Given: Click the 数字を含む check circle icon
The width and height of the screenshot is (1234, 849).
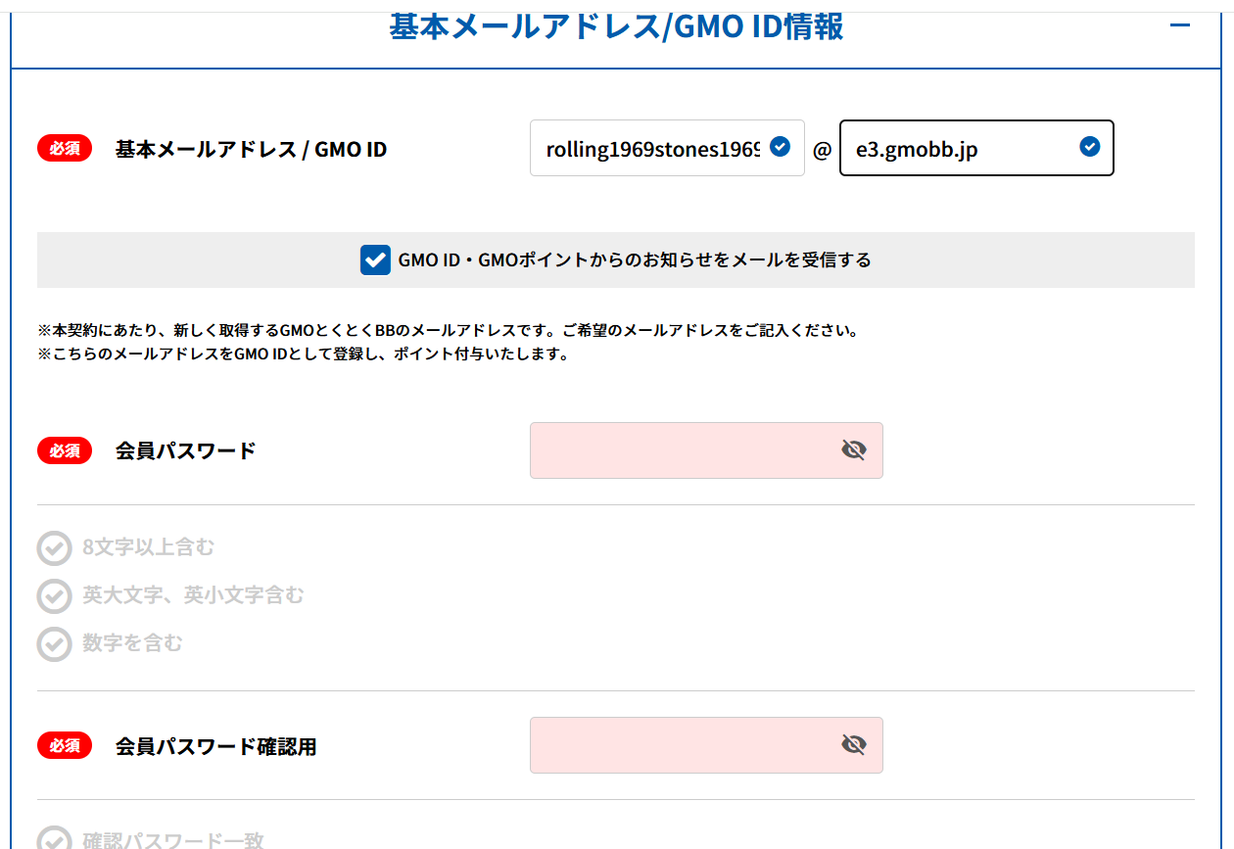Looking at the screenshot, I should tap(55, 643).
